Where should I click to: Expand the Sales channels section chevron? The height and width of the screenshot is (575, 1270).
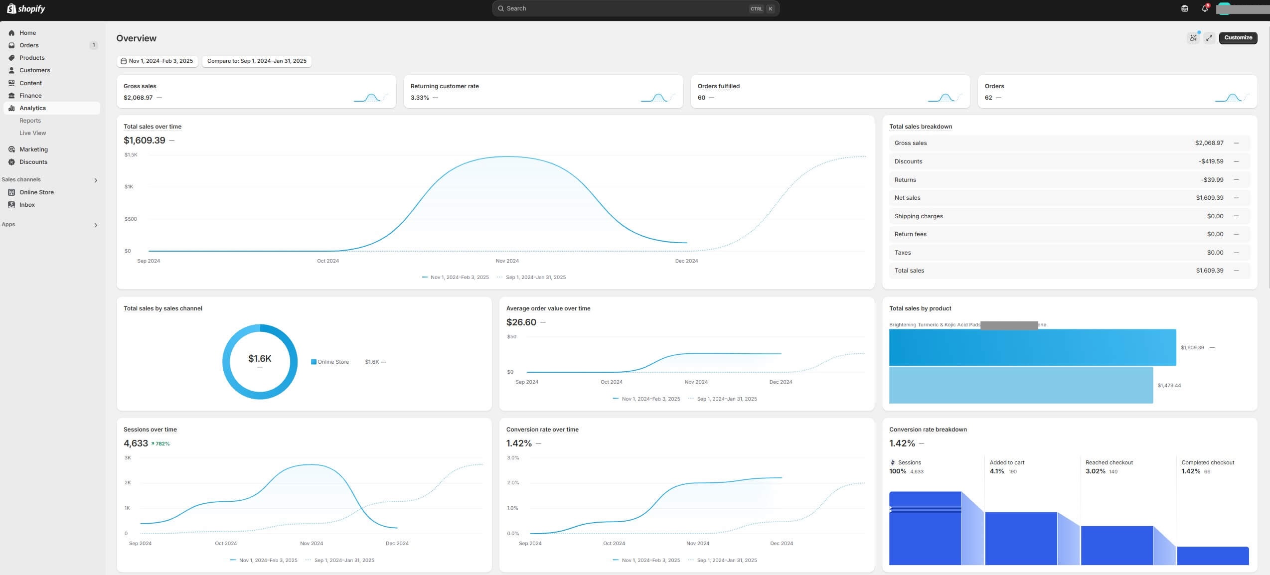point(96,180)
